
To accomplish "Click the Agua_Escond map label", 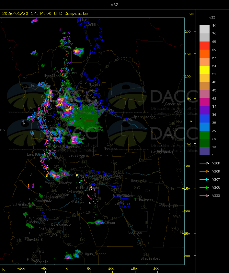I will [x=95, y=254].
